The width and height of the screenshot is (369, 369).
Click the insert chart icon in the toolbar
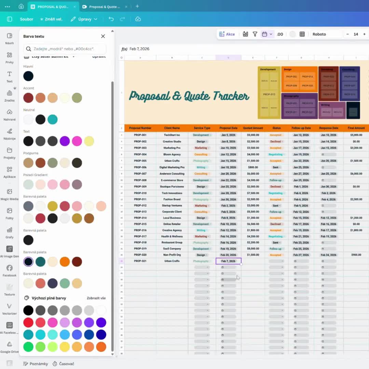pyautogui.click(x=245, y=34)
